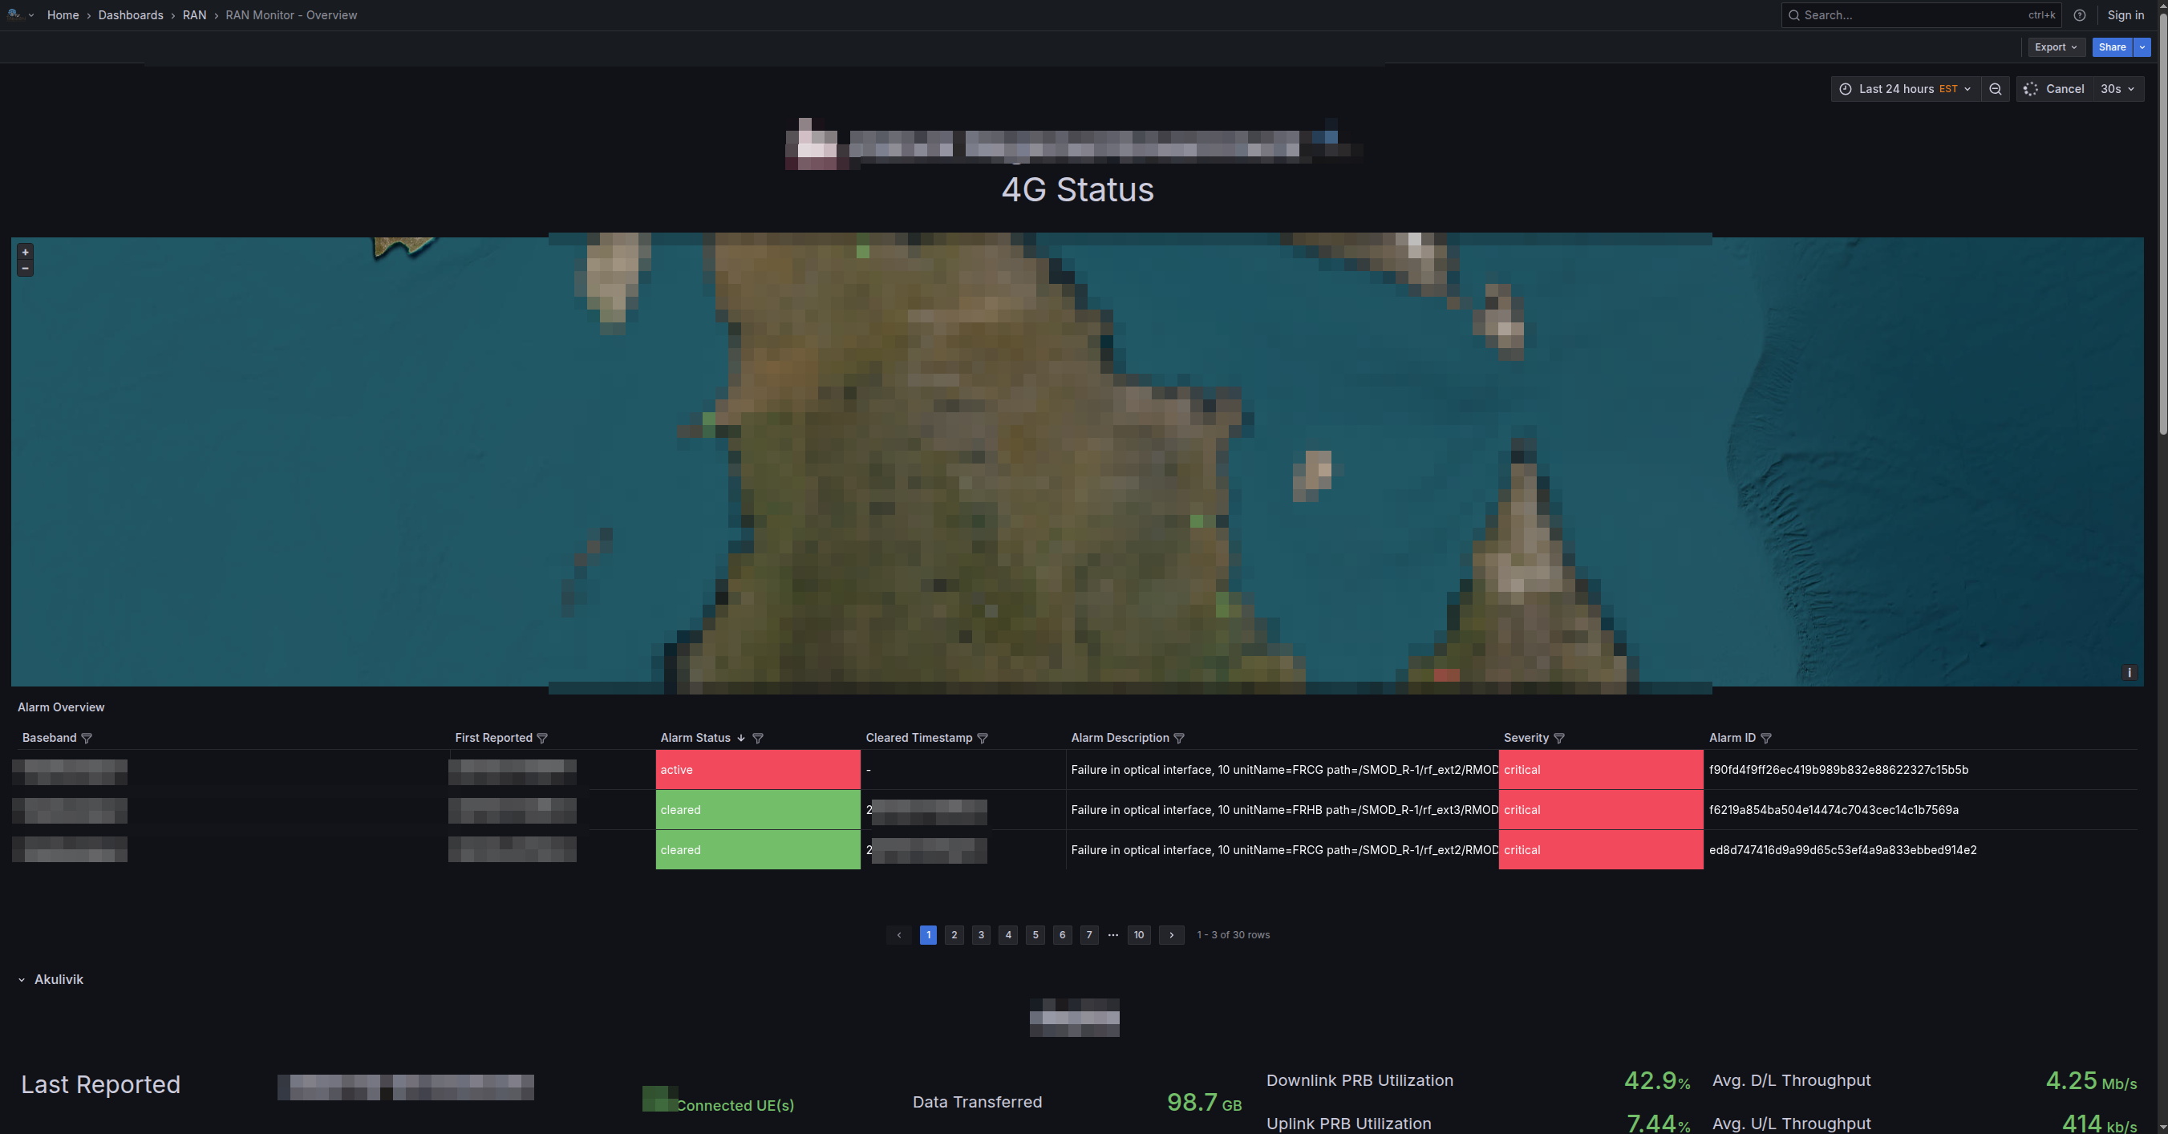The height and width of the screenshot is (1134, 2168).
Task: Click the map zoom in plus button
Action: point(25,252)
